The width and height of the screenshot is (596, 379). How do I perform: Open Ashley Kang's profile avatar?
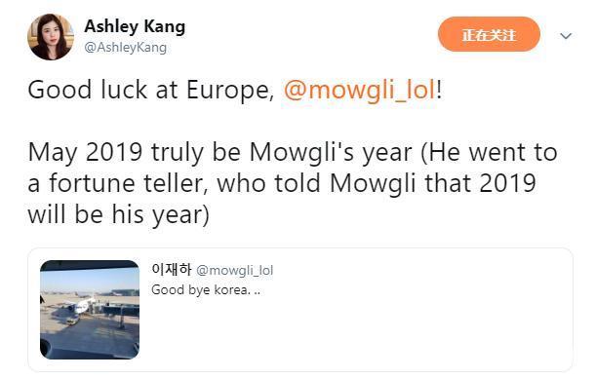click(51, 37)
